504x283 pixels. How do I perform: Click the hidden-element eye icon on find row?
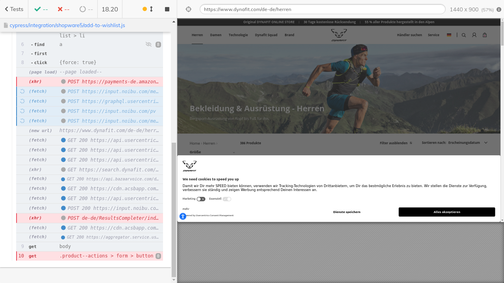[x=148, y=44]
